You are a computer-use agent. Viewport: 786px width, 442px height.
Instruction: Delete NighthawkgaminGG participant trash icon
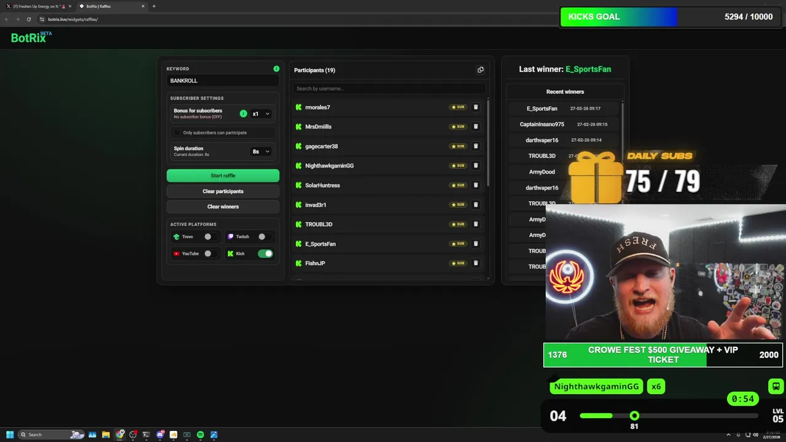(x=475, y=165)
